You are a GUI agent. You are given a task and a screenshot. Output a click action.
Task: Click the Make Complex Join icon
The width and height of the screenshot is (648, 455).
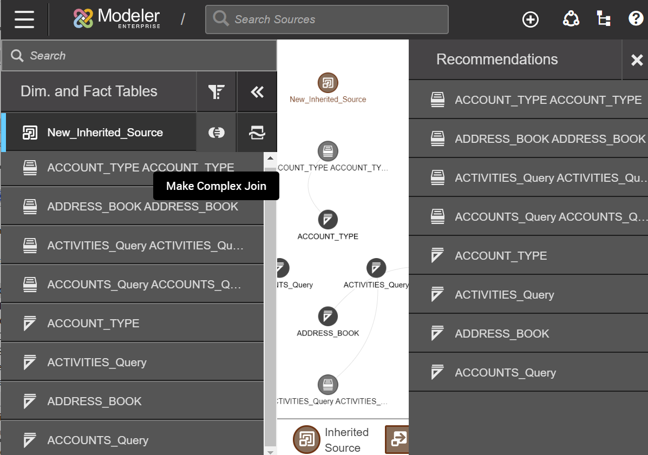216,133
